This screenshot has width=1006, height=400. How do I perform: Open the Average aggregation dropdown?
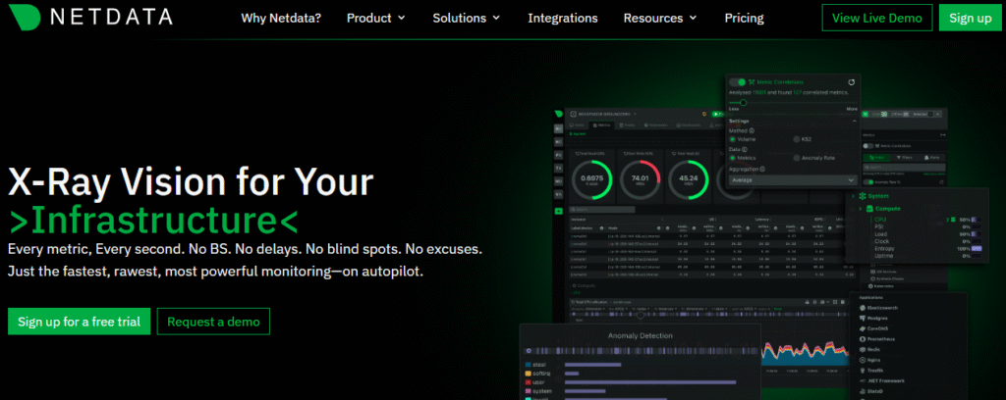point(792,179)
